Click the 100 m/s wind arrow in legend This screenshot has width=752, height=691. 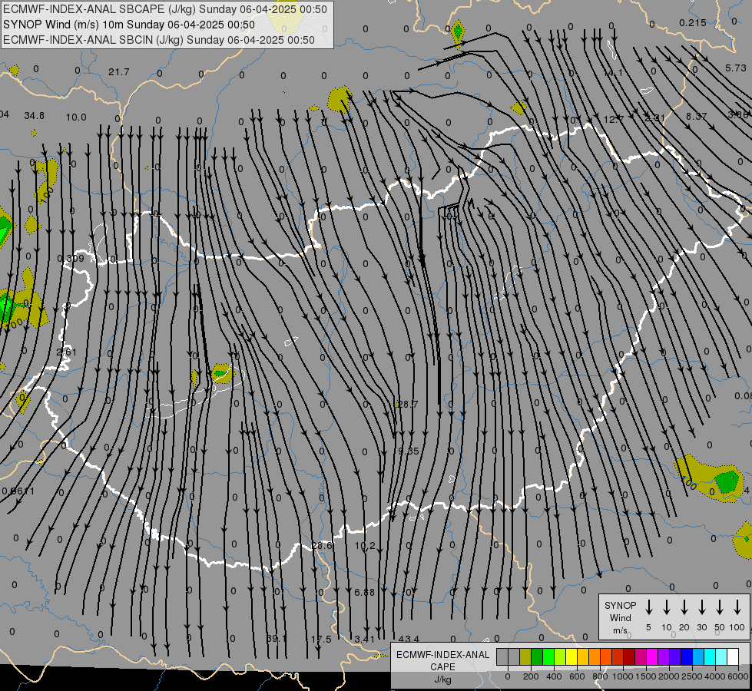(737, 607)
